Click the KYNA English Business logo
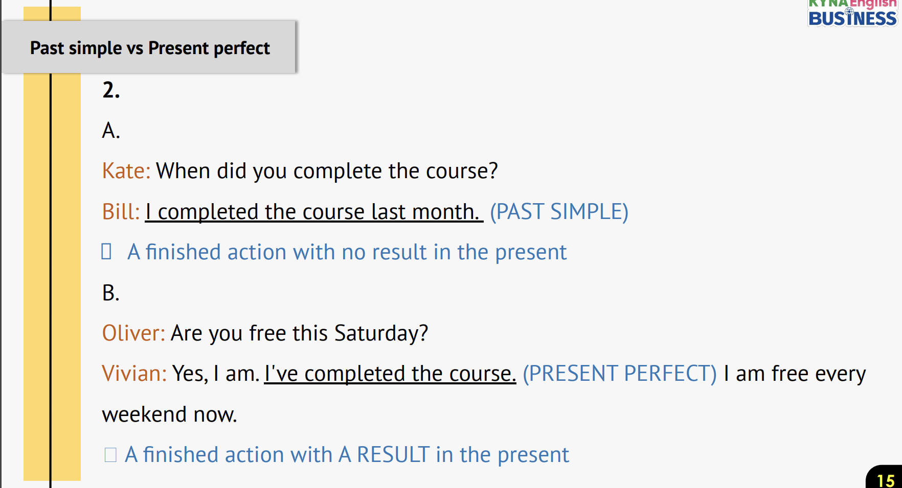 pyautogui.click(x=852, y=13)
